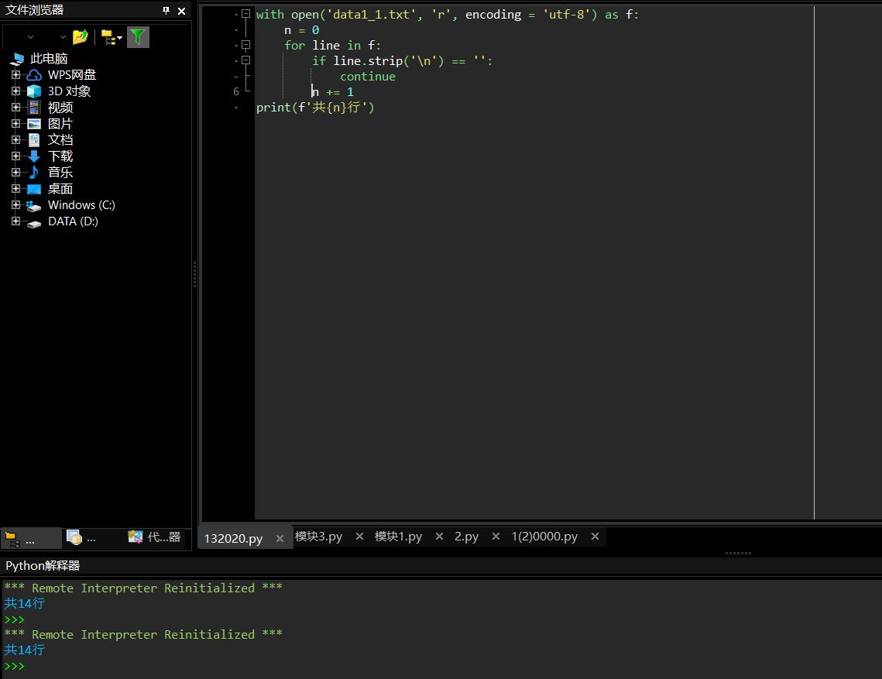Viewport: 882px width, 679px height.
Task: Expand the 音乐 folder node
Action: (15, 172)
